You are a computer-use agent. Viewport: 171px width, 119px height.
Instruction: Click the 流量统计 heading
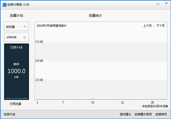95,16
